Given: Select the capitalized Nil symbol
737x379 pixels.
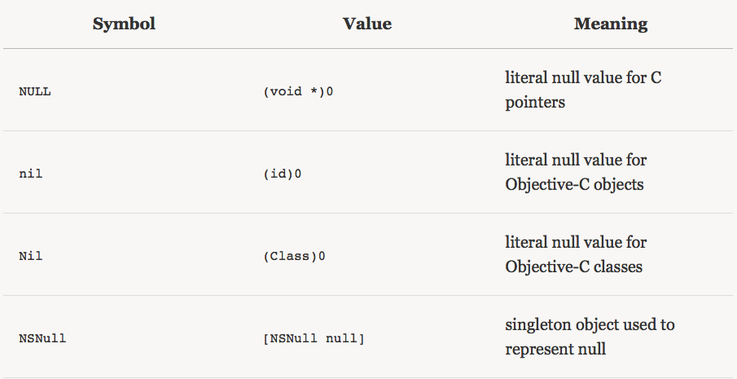Looking at the screenshot, I should click(31, 256).
